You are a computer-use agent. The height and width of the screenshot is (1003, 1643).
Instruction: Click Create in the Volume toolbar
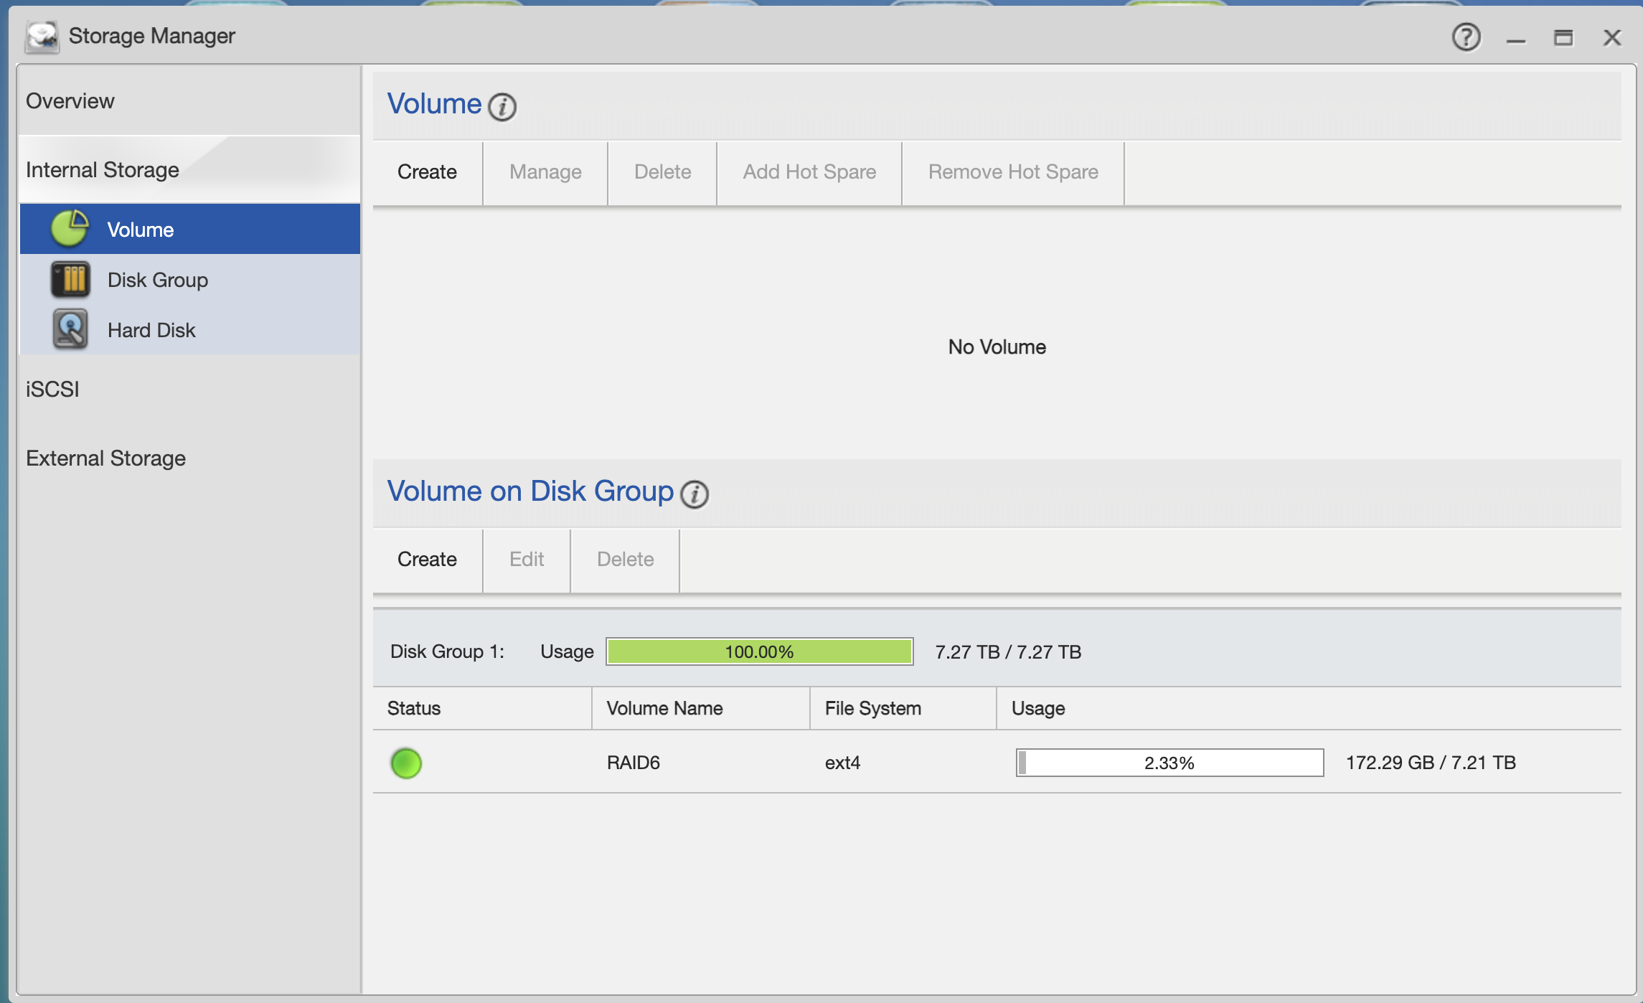pos(427,172)
